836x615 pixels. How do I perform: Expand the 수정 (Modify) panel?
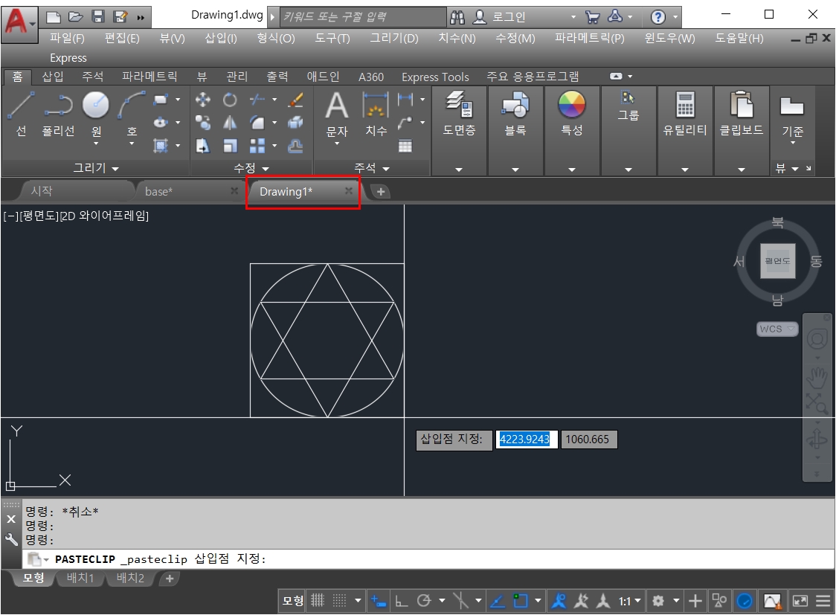coord(251,168)
